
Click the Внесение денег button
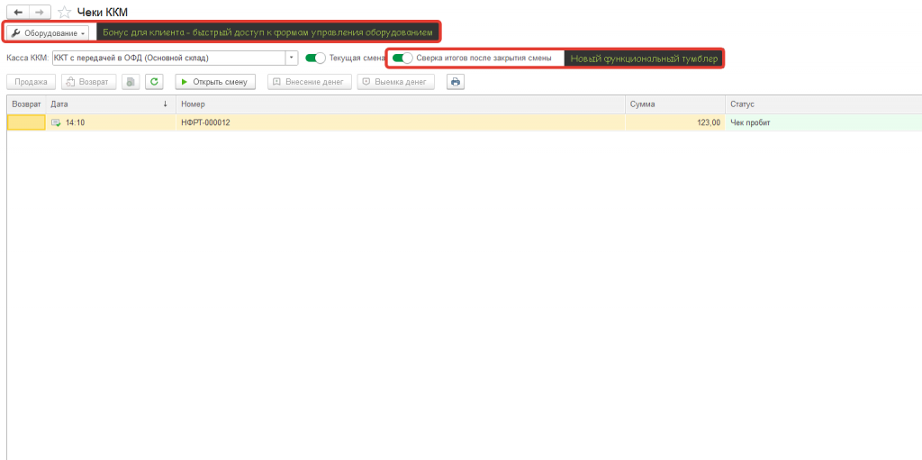coord(310,82)
